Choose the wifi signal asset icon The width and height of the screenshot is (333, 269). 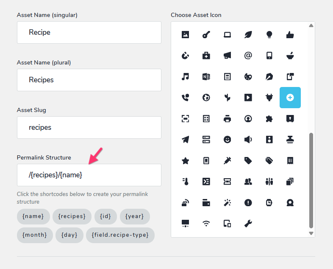[206, 224]
